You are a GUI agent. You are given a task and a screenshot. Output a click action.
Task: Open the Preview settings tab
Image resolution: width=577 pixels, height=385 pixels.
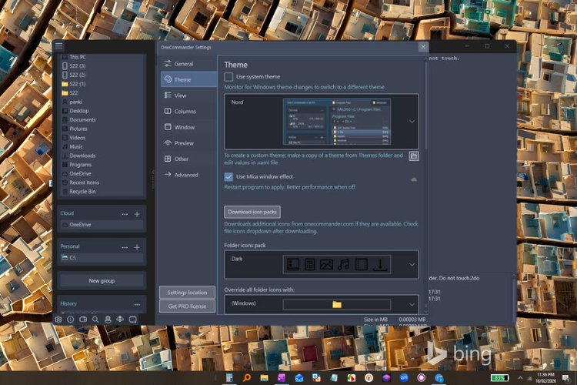188,143
